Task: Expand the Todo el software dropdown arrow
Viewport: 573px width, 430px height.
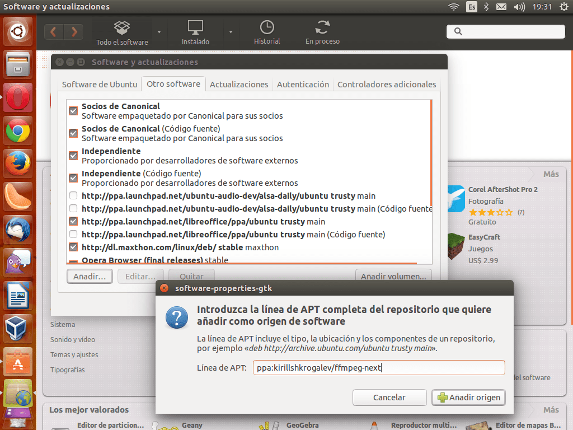Action: coord(159,32)
